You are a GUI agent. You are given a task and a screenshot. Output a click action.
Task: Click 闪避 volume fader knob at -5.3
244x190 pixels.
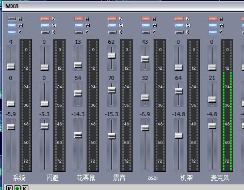click(x=44, y=126)
